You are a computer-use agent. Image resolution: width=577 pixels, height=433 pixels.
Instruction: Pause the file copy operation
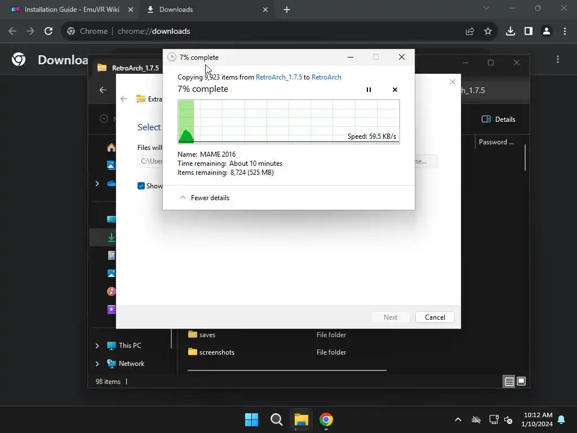pos(369,90)
